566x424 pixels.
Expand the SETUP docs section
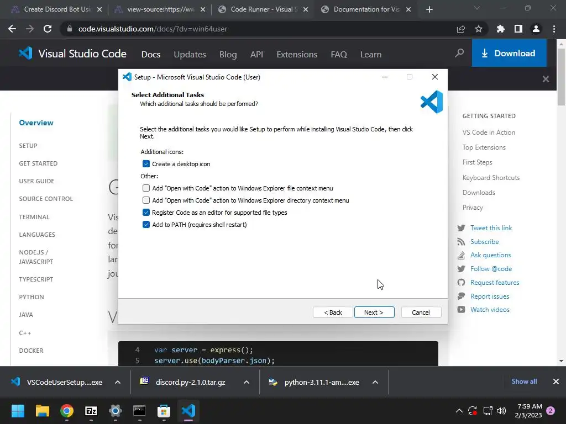click(28, 146)
